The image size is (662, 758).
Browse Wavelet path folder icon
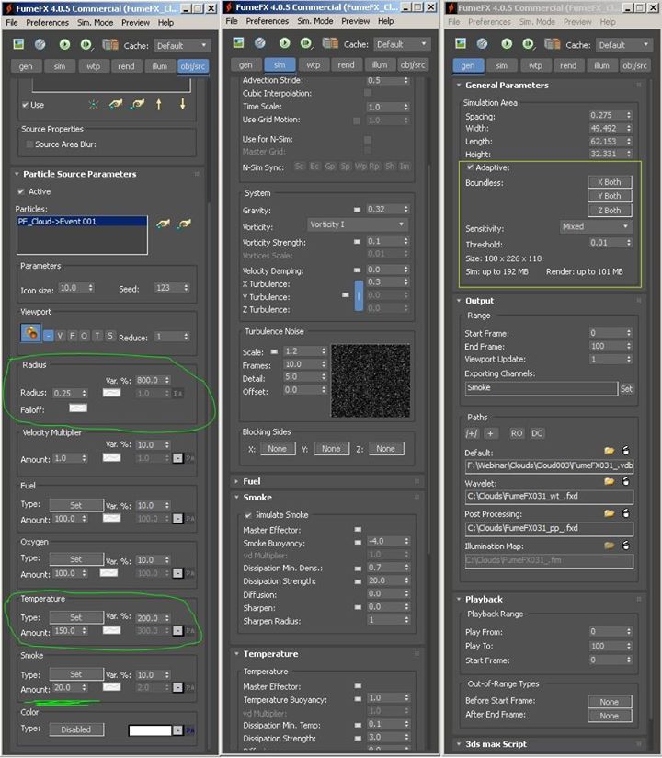609,481
